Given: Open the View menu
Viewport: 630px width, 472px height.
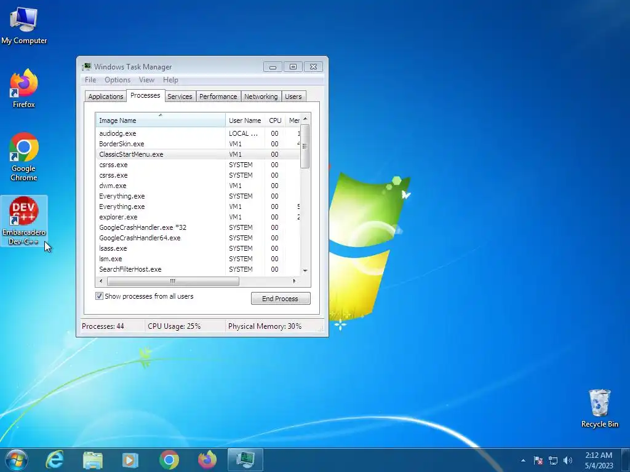Looking at the screenshot, I should coord(146,80).
